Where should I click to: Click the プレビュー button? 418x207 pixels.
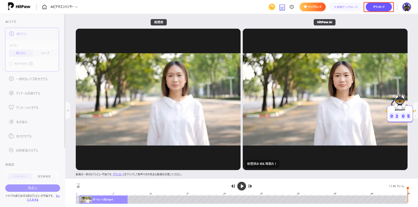(x=33, y=188)
